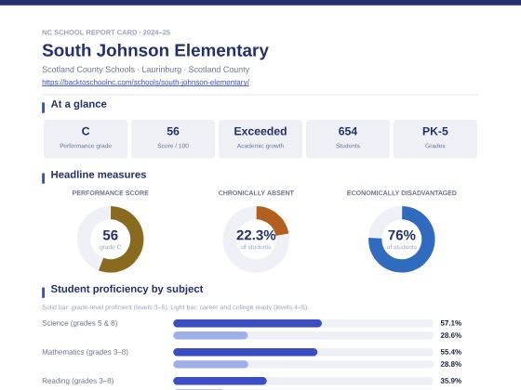The height and width of the screenshot is (390, 521).
Task: Click the 57.1% Science value
Action: 451,323
